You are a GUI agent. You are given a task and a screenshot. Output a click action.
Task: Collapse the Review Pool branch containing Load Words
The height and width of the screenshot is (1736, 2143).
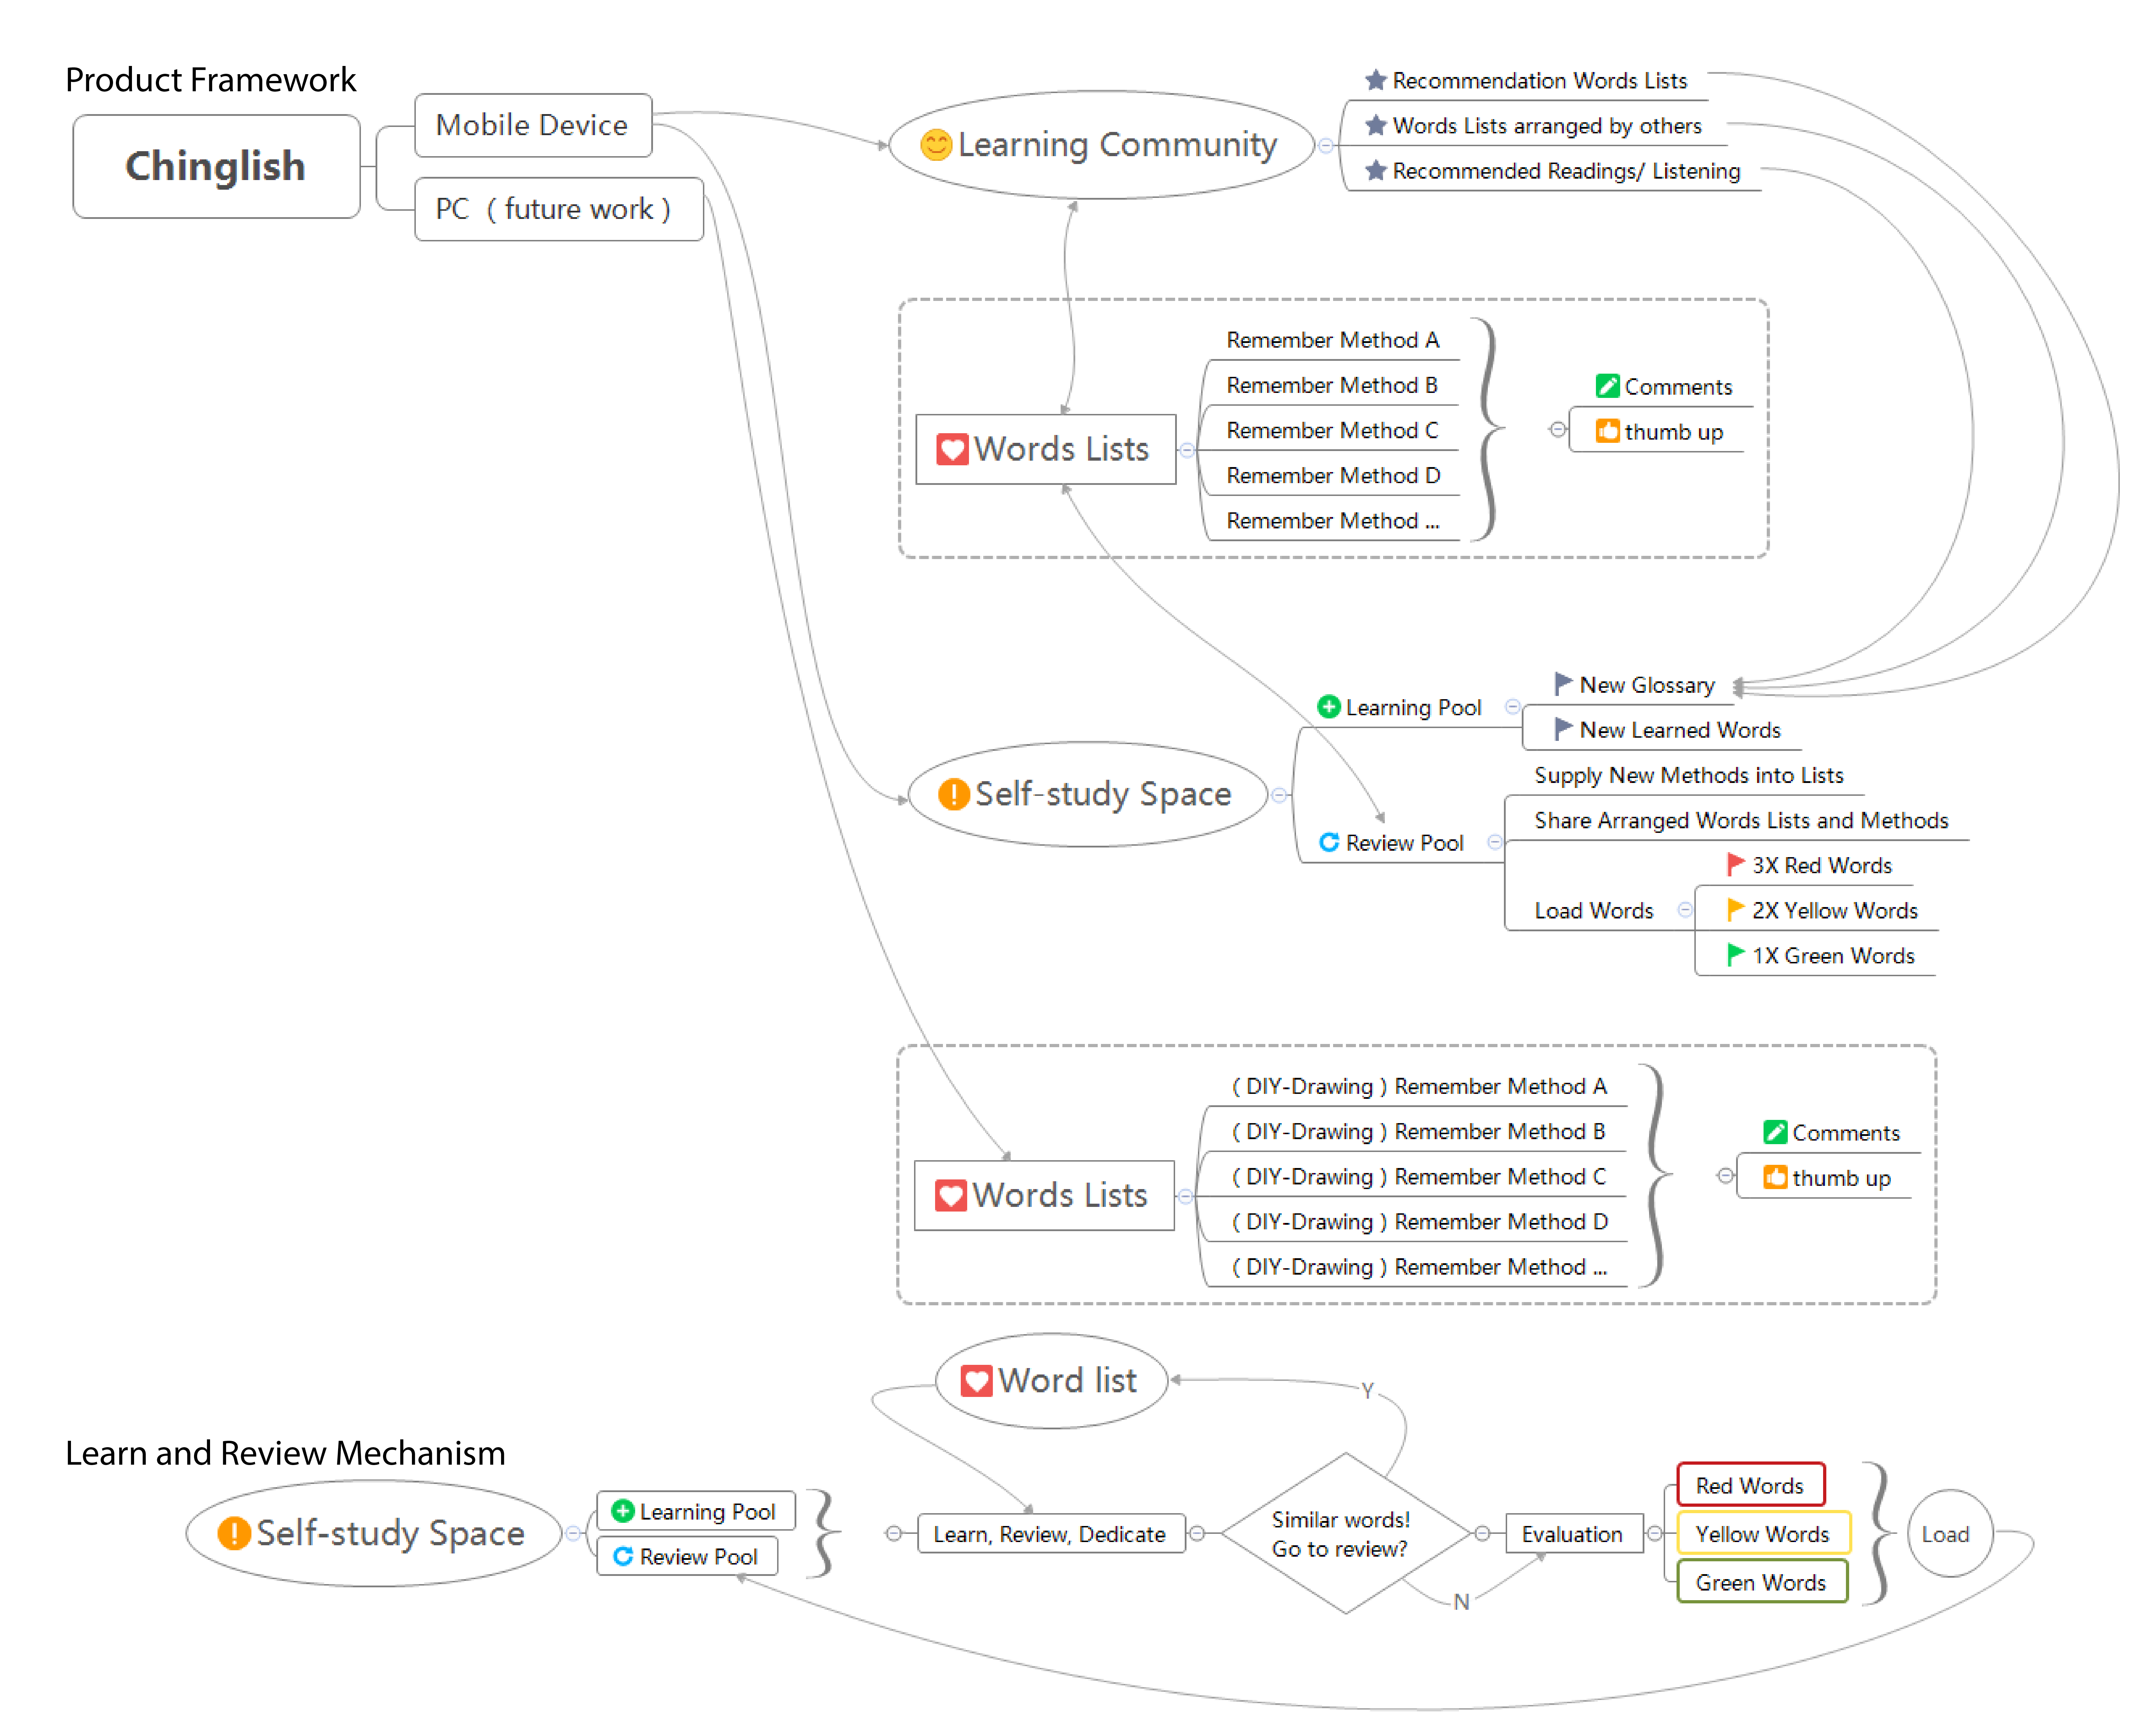coord(1495,842)
